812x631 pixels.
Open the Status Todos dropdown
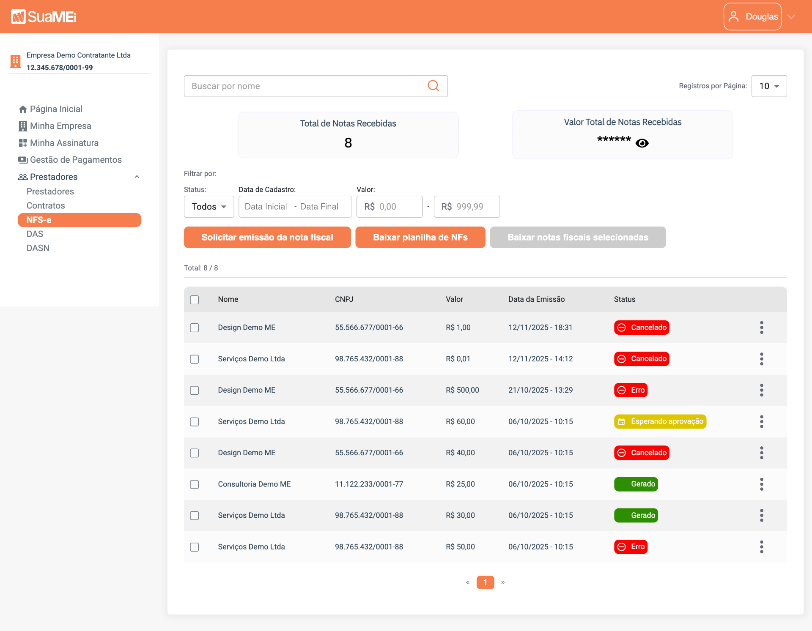pyautogui.click(x=209, y=207)
